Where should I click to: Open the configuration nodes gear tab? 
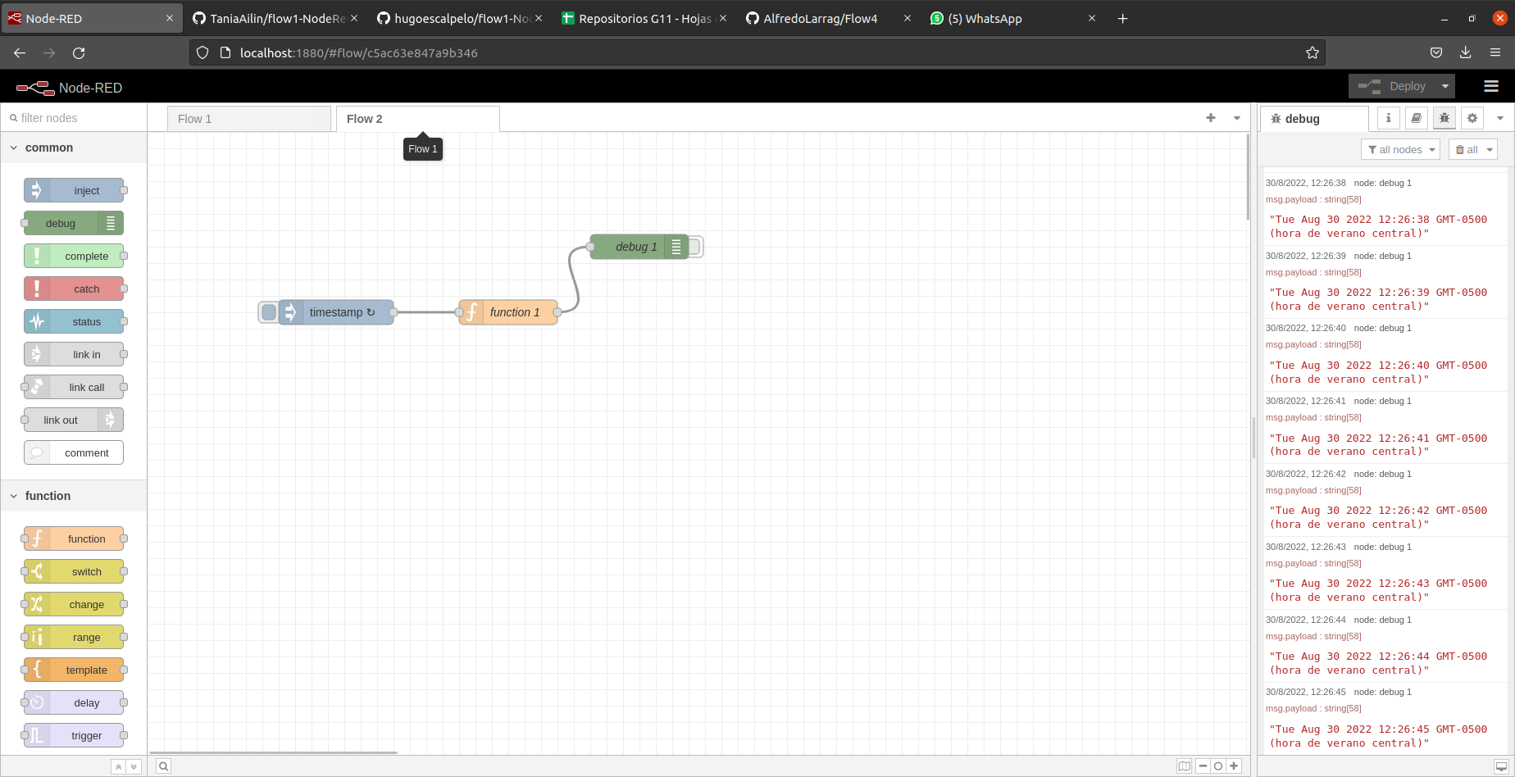pyautogui.click(x=1472, y=118)
